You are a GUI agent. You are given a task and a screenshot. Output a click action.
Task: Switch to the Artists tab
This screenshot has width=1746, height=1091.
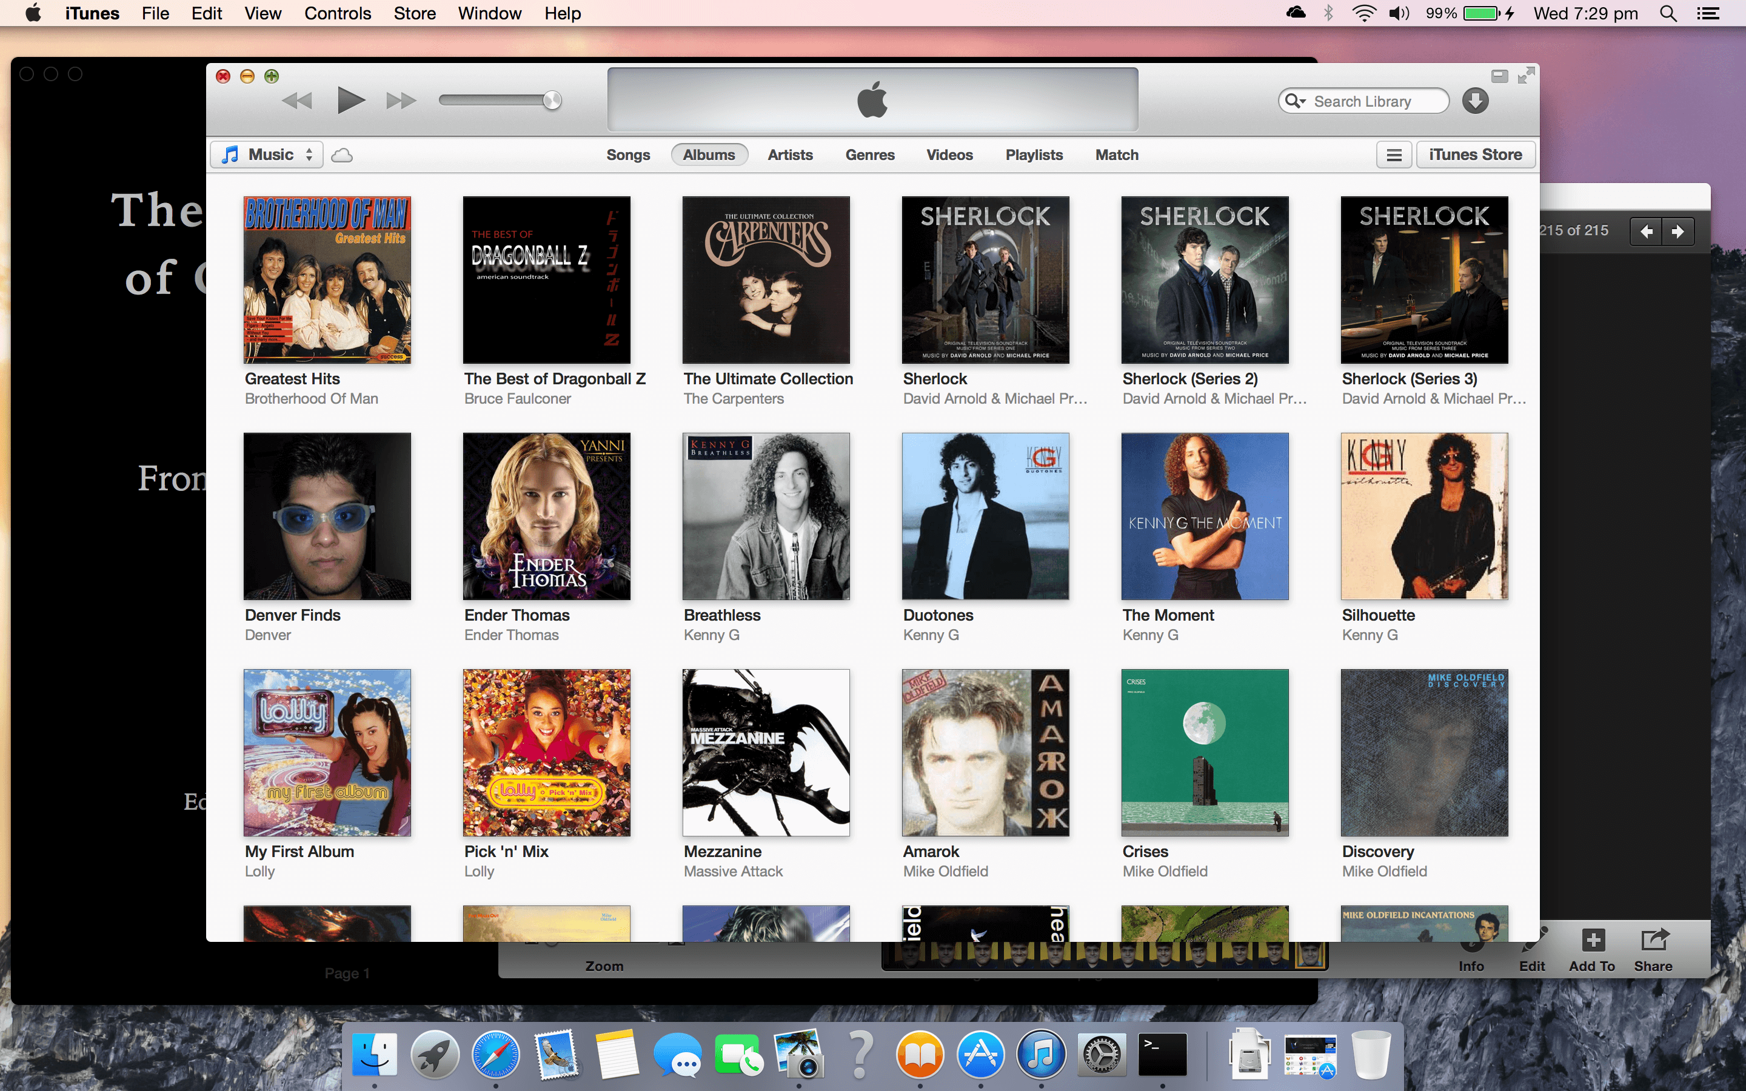pos(790,155)
